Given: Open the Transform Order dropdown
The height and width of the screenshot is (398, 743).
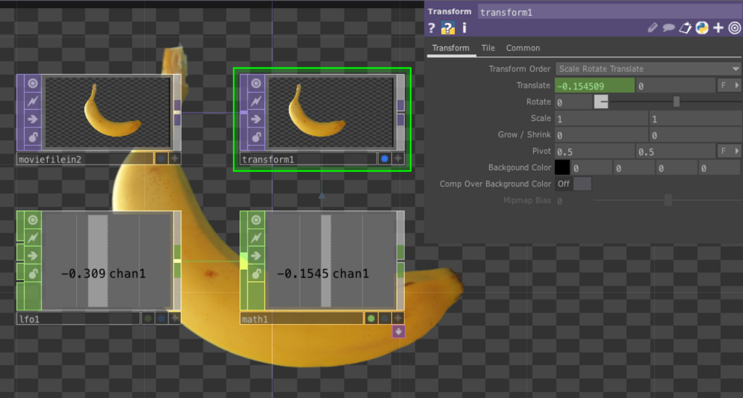Looking at the screenshot, I should coord(648,69).
